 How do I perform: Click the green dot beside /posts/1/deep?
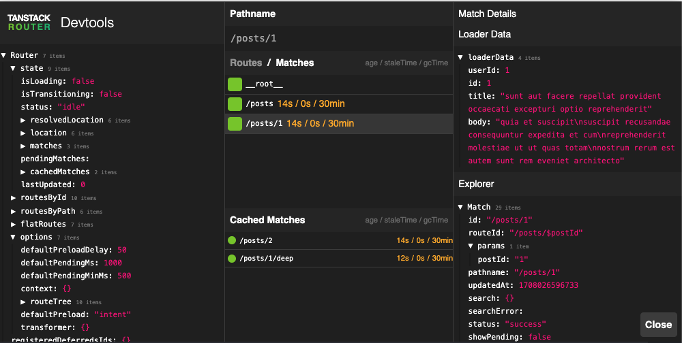pos(232,259)
